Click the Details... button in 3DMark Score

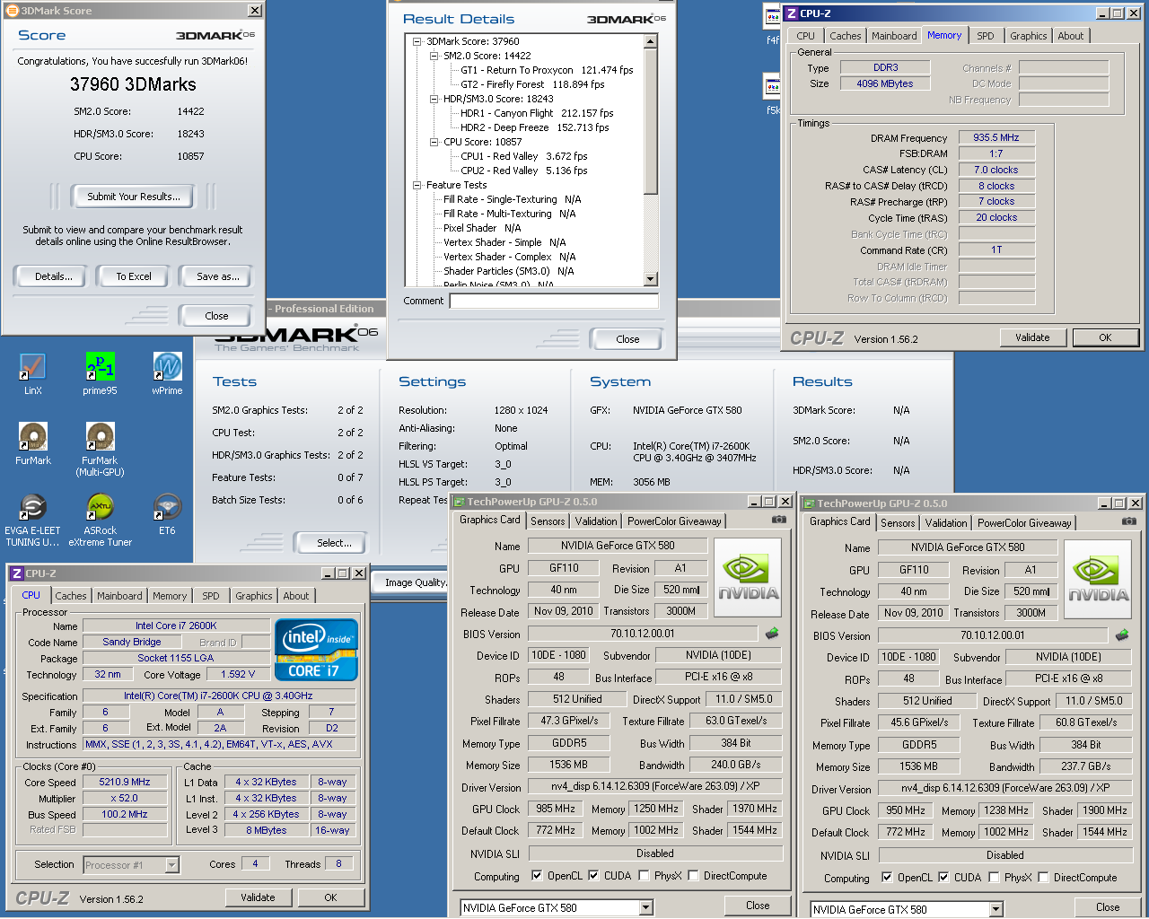54,276
